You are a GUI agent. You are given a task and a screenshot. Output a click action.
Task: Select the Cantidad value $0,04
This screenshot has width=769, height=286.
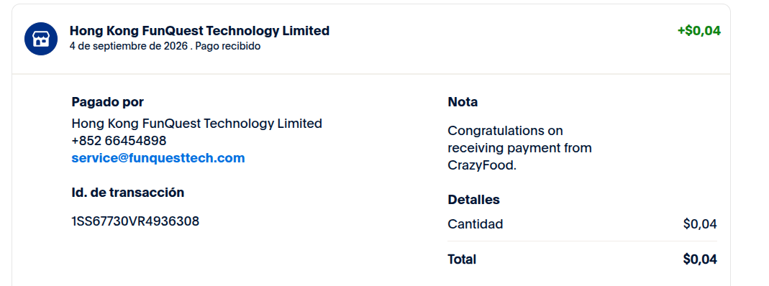[x=700, y=224]
